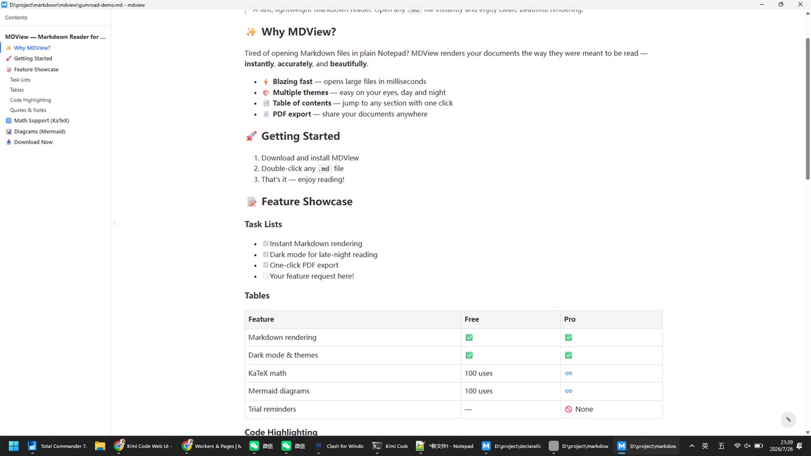Image resolution: width=811 pixels, height=456 pixels.
Task: Switch to the D:\project\declaratic mdview window
Action: click(511, 446)
